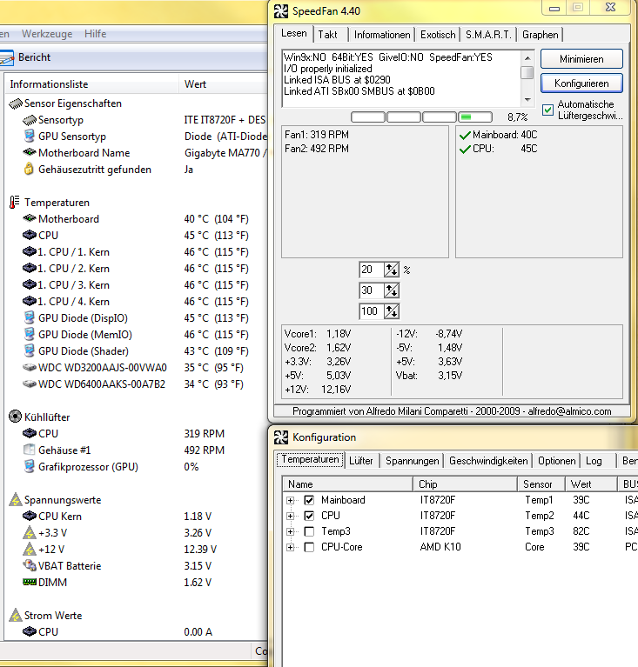
Task: Click the Wert column header in Konfiguration
Action: (591, 484)
